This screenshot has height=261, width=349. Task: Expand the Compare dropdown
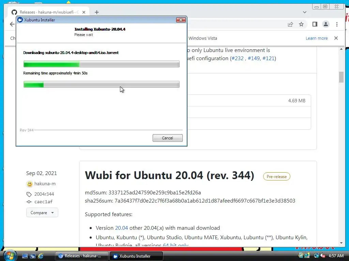(42, 213)
